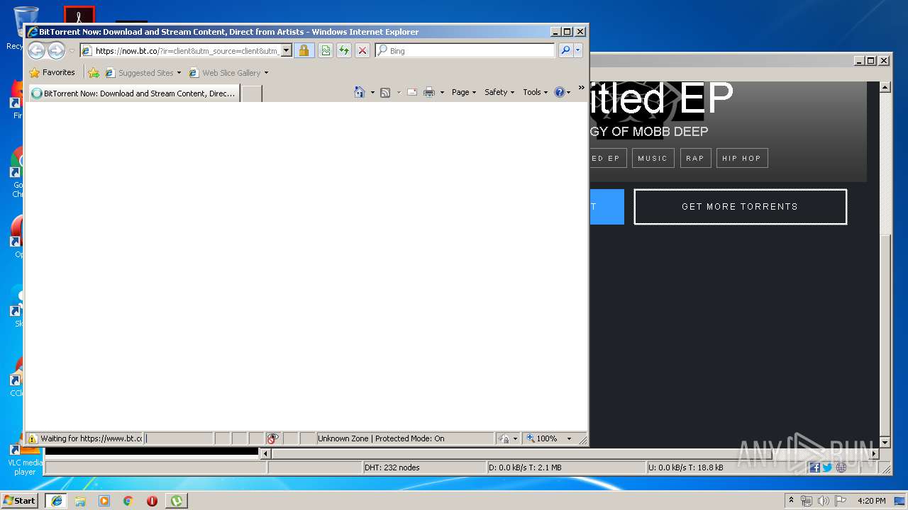Click the IE Back navigation button

pyautogui.click(x=36, y=50)
